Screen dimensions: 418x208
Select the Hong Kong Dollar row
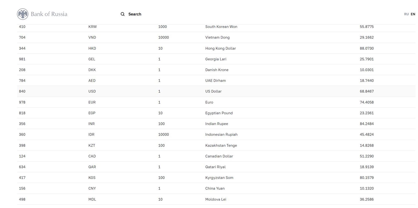pyautogui.click(x=220, y=48)
